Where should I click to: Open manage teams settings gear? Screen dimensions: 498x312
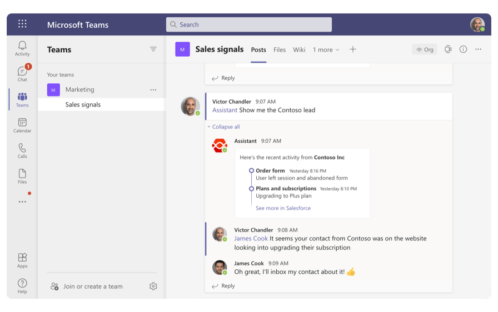pyautogui.click(x=153, y=286)
